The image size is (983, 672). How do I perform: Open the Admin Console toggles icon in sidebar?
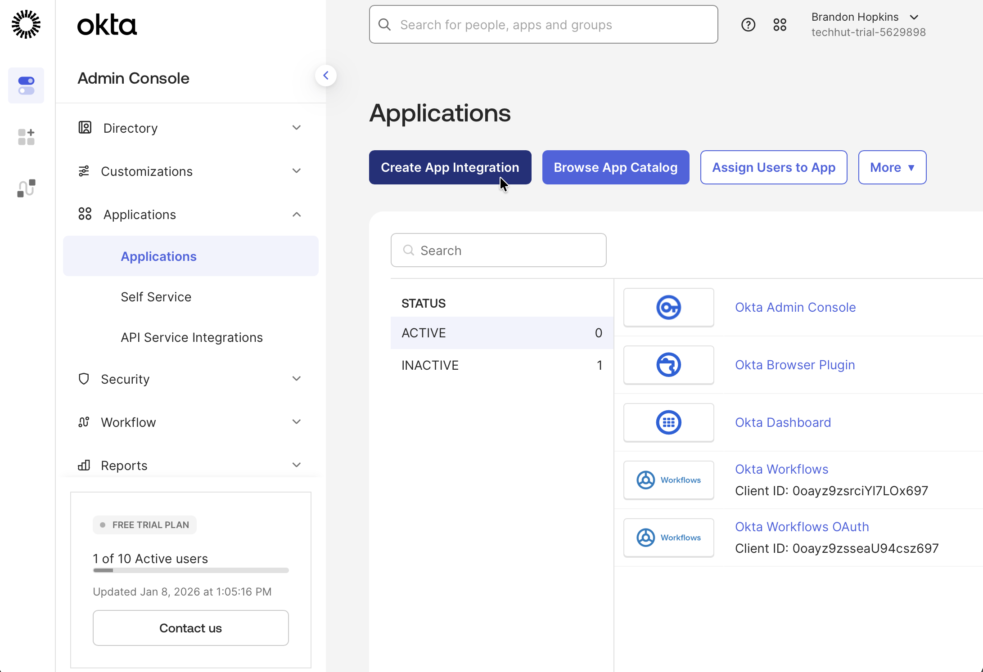tap(26, 85)
